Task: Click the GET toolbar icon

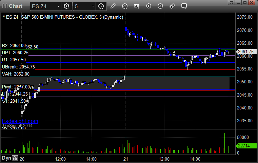Action: [x=137, y=6]
